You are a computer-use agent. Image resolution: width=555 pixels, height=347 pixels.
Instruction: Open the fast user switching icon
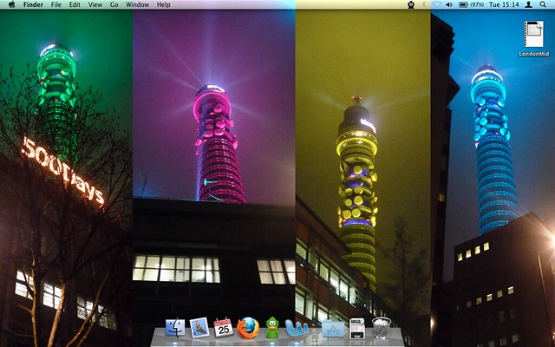(x=528, y=4)
